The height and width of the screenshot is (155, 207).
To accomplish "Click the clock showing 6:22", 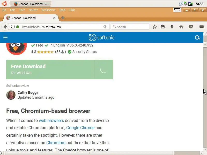I will coord(199,4).
